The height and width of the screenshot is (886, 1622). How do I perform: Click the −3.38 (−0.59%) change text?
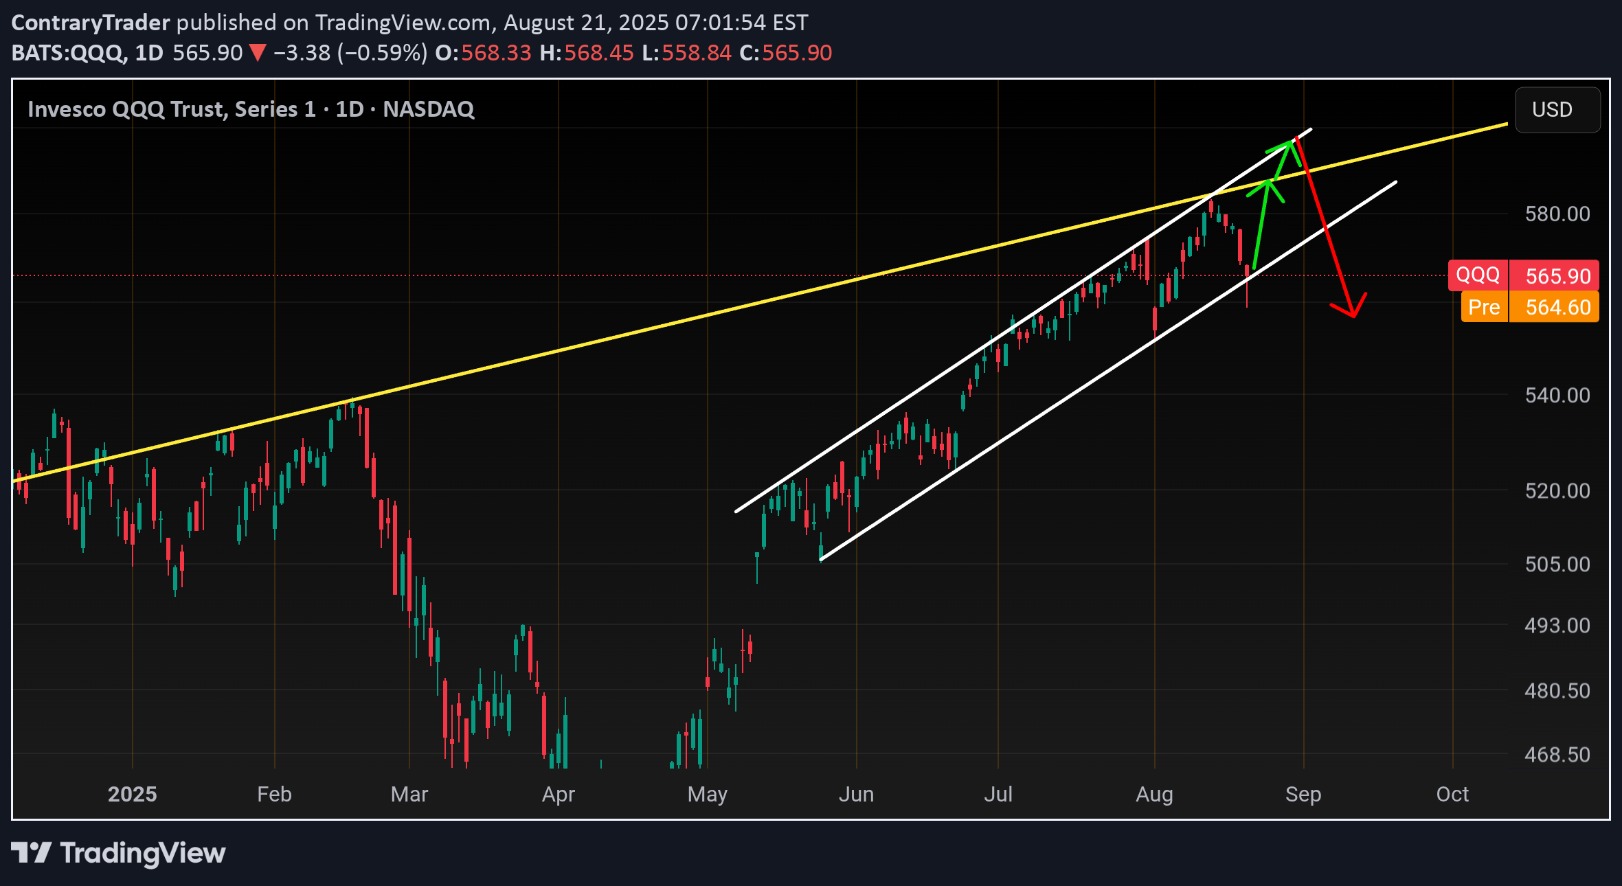coord(350,53)
